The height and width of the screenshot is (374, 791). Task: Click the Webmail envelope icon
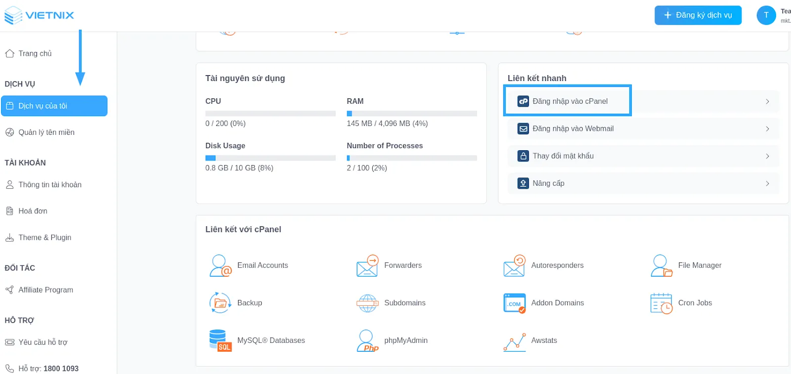point(523,128)
